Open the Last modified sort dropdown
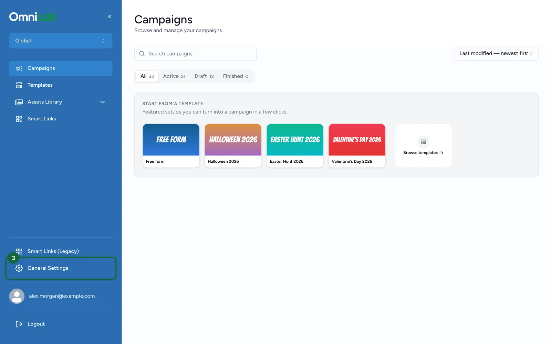 pos(496,54)
